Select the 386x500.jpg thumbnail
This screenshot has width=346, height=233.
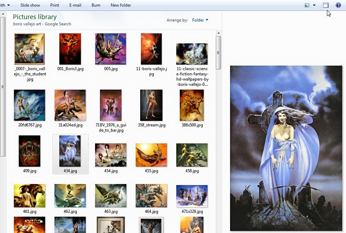[x=192, y=105]
